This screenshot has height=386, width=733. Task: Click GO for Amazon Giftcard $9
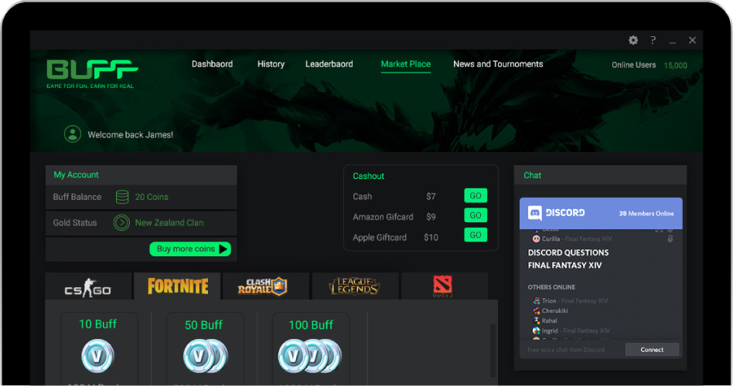click(476, 215)
